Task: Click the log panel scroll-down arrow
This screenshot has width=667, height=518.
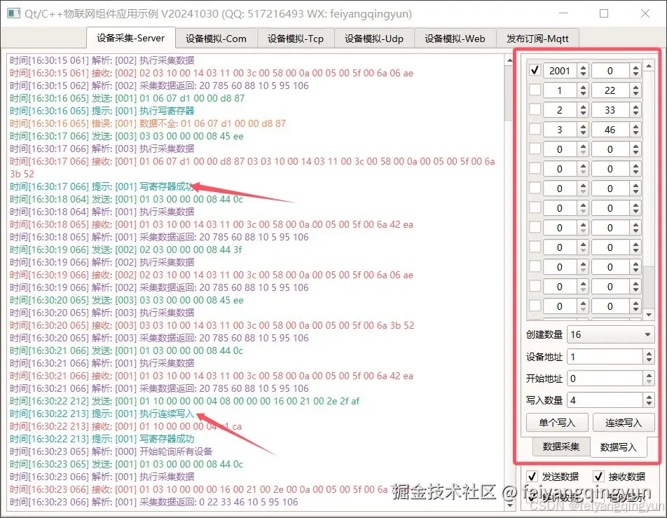Action: point(509,505)
